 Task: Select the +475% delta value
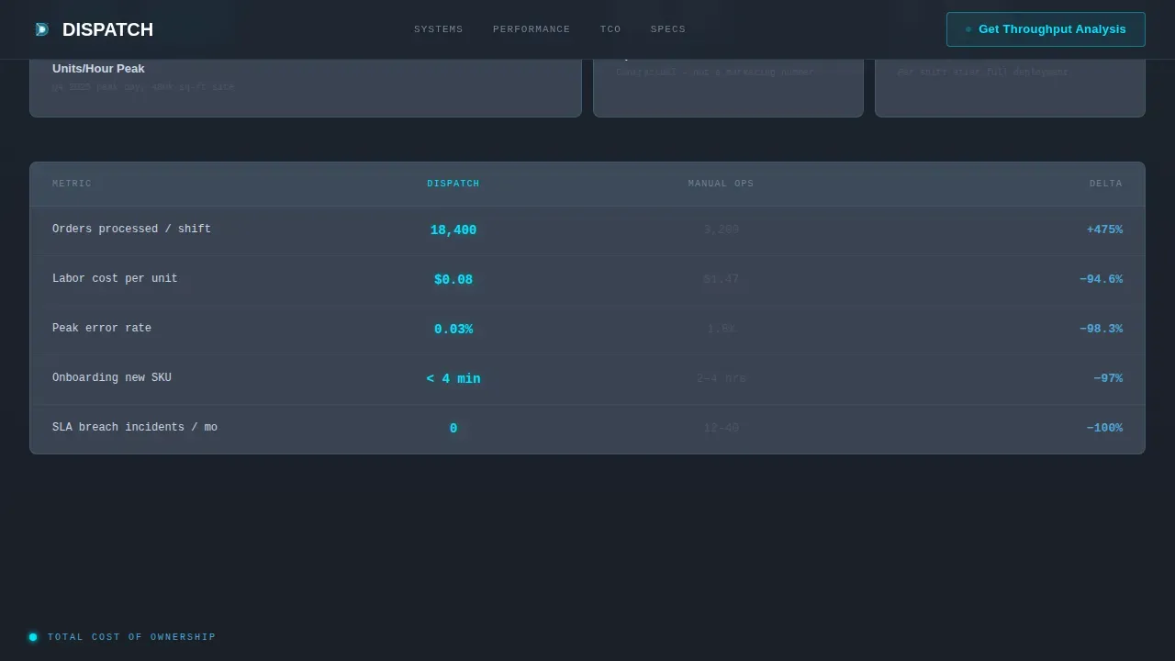(x=1104, y=230)
